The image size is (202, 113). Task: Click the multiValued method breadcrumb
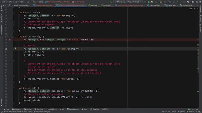tap(78, 2)
